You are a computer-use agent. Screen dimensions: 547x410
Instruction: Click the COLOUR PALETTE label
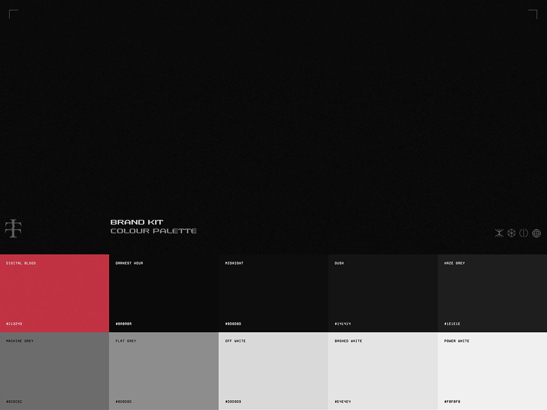154,231
